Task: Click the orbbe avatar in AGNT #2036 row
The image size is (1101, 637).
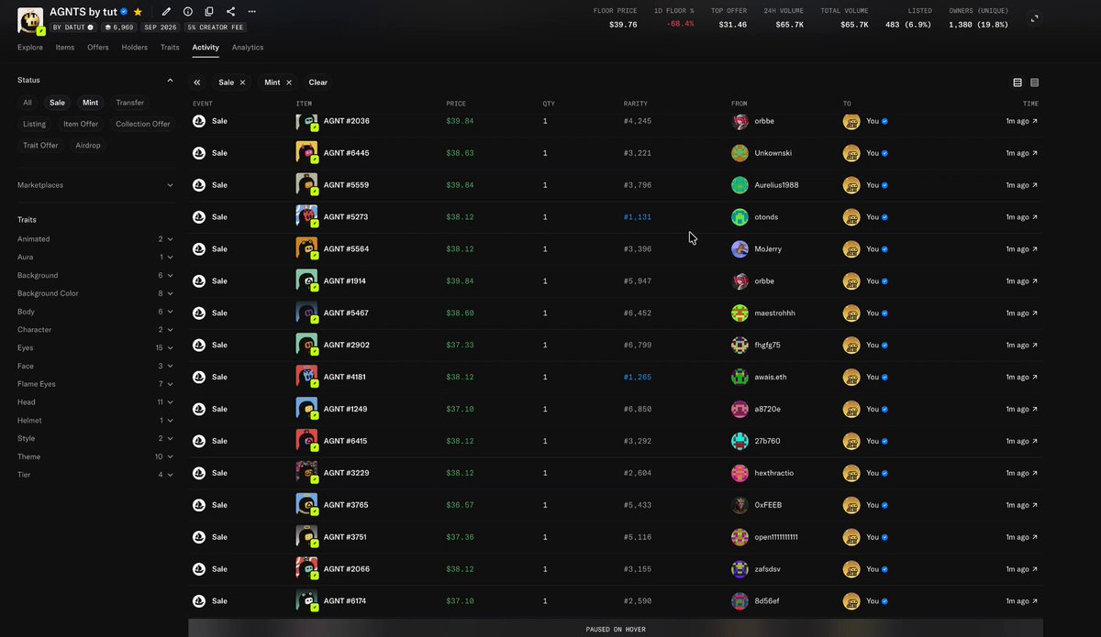Action: click(x=740, y=121)
